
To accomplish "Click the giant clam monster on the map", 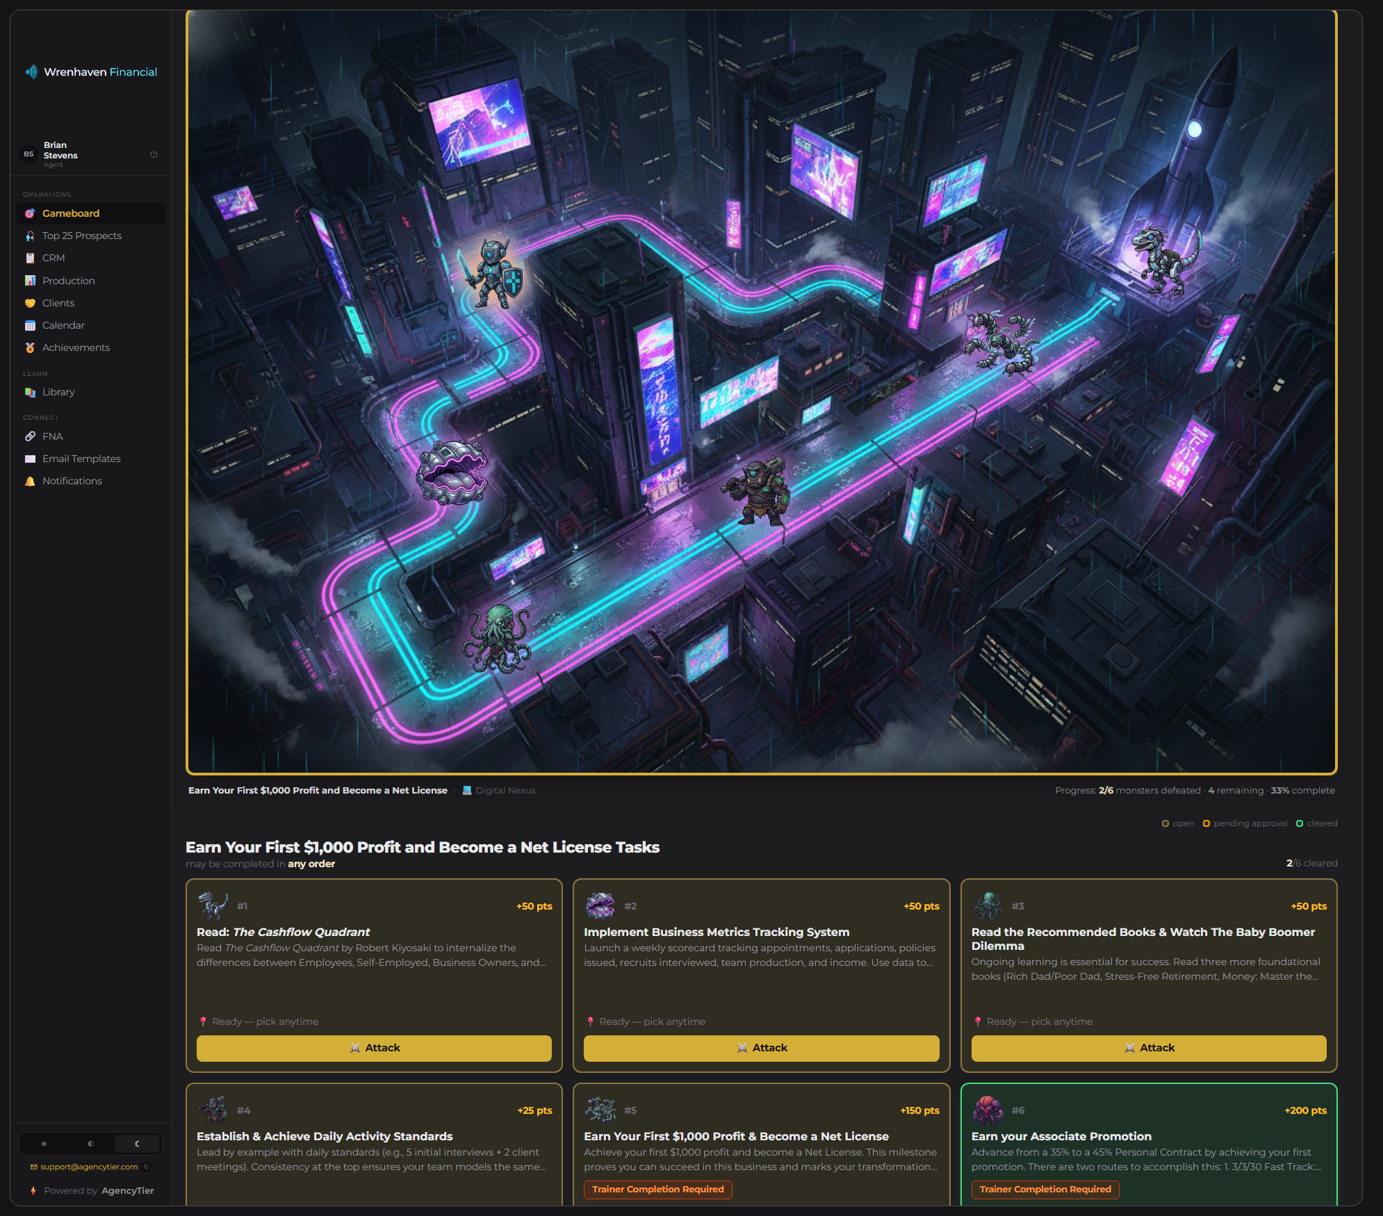I will click(x=452, y=473).
